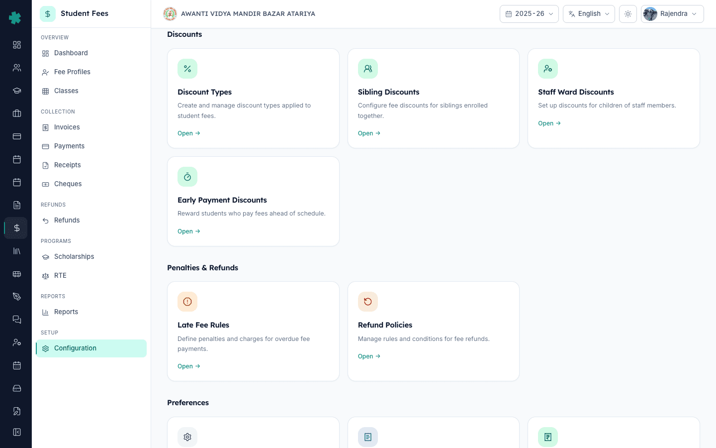Click the "Preferences" section heading
716x448 pixels.
pyautogui.click(x=188, y=403)
